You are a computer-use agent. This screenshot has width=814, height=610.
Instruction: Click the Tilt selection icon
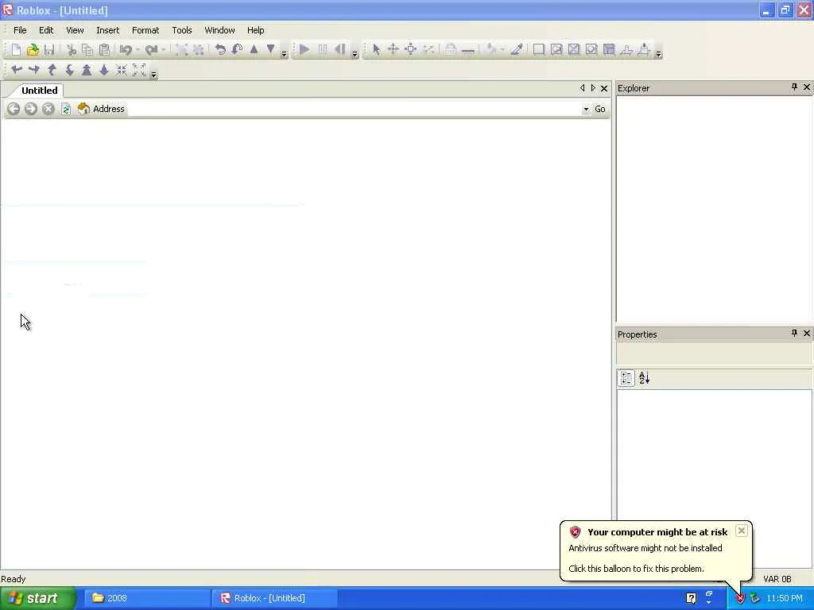[237, 50]
